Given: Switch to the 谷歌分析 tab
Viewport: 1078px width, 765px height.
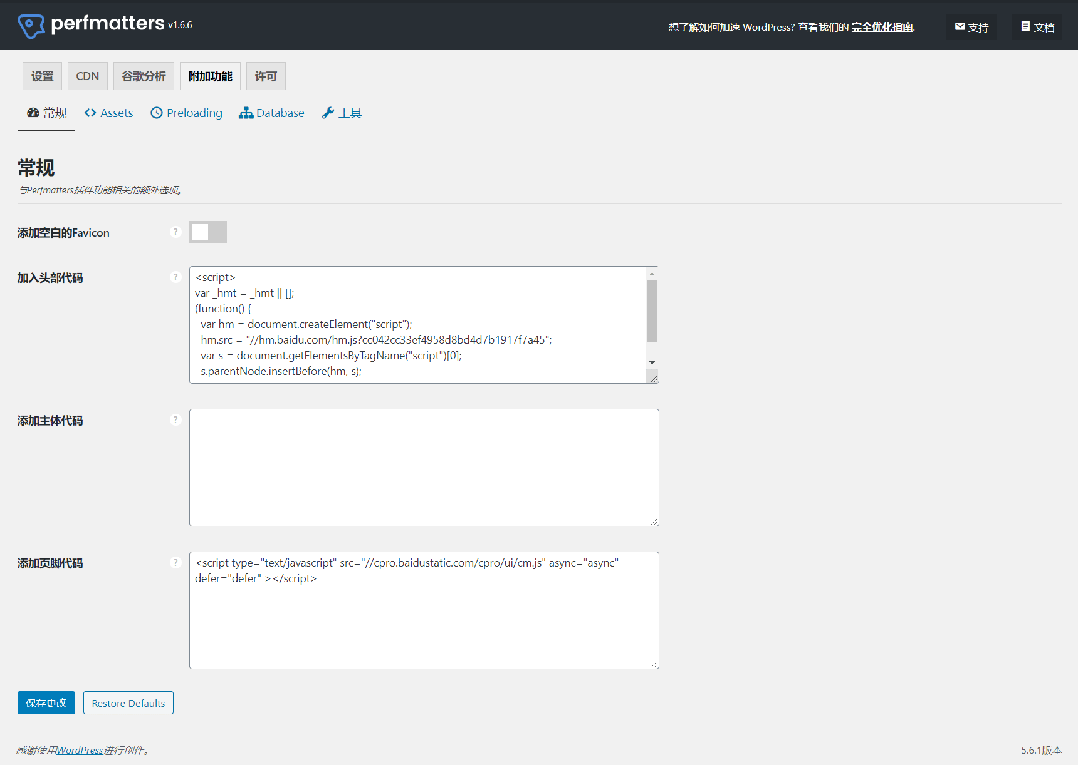Looking at the screenshot, I should coord(144,76).
